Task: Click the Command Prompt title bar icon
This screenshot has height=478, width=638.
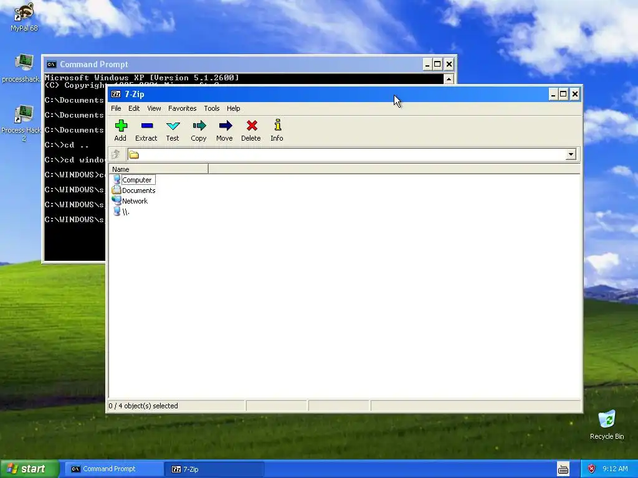Action: pos(51,64)
